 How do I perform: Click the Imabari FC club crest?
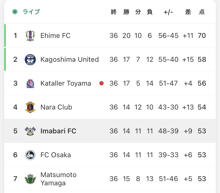30,131
